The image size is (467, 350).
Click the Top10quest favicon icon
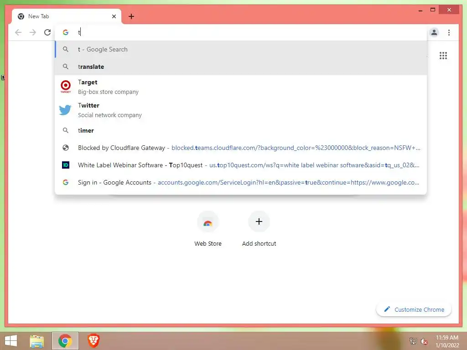(x=66, y=165)
